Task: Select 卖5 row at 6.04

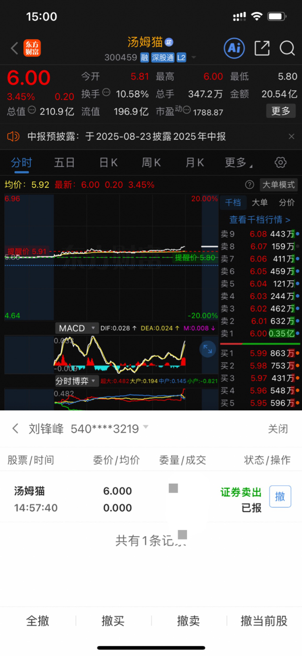Action: (x=260, y=283)
